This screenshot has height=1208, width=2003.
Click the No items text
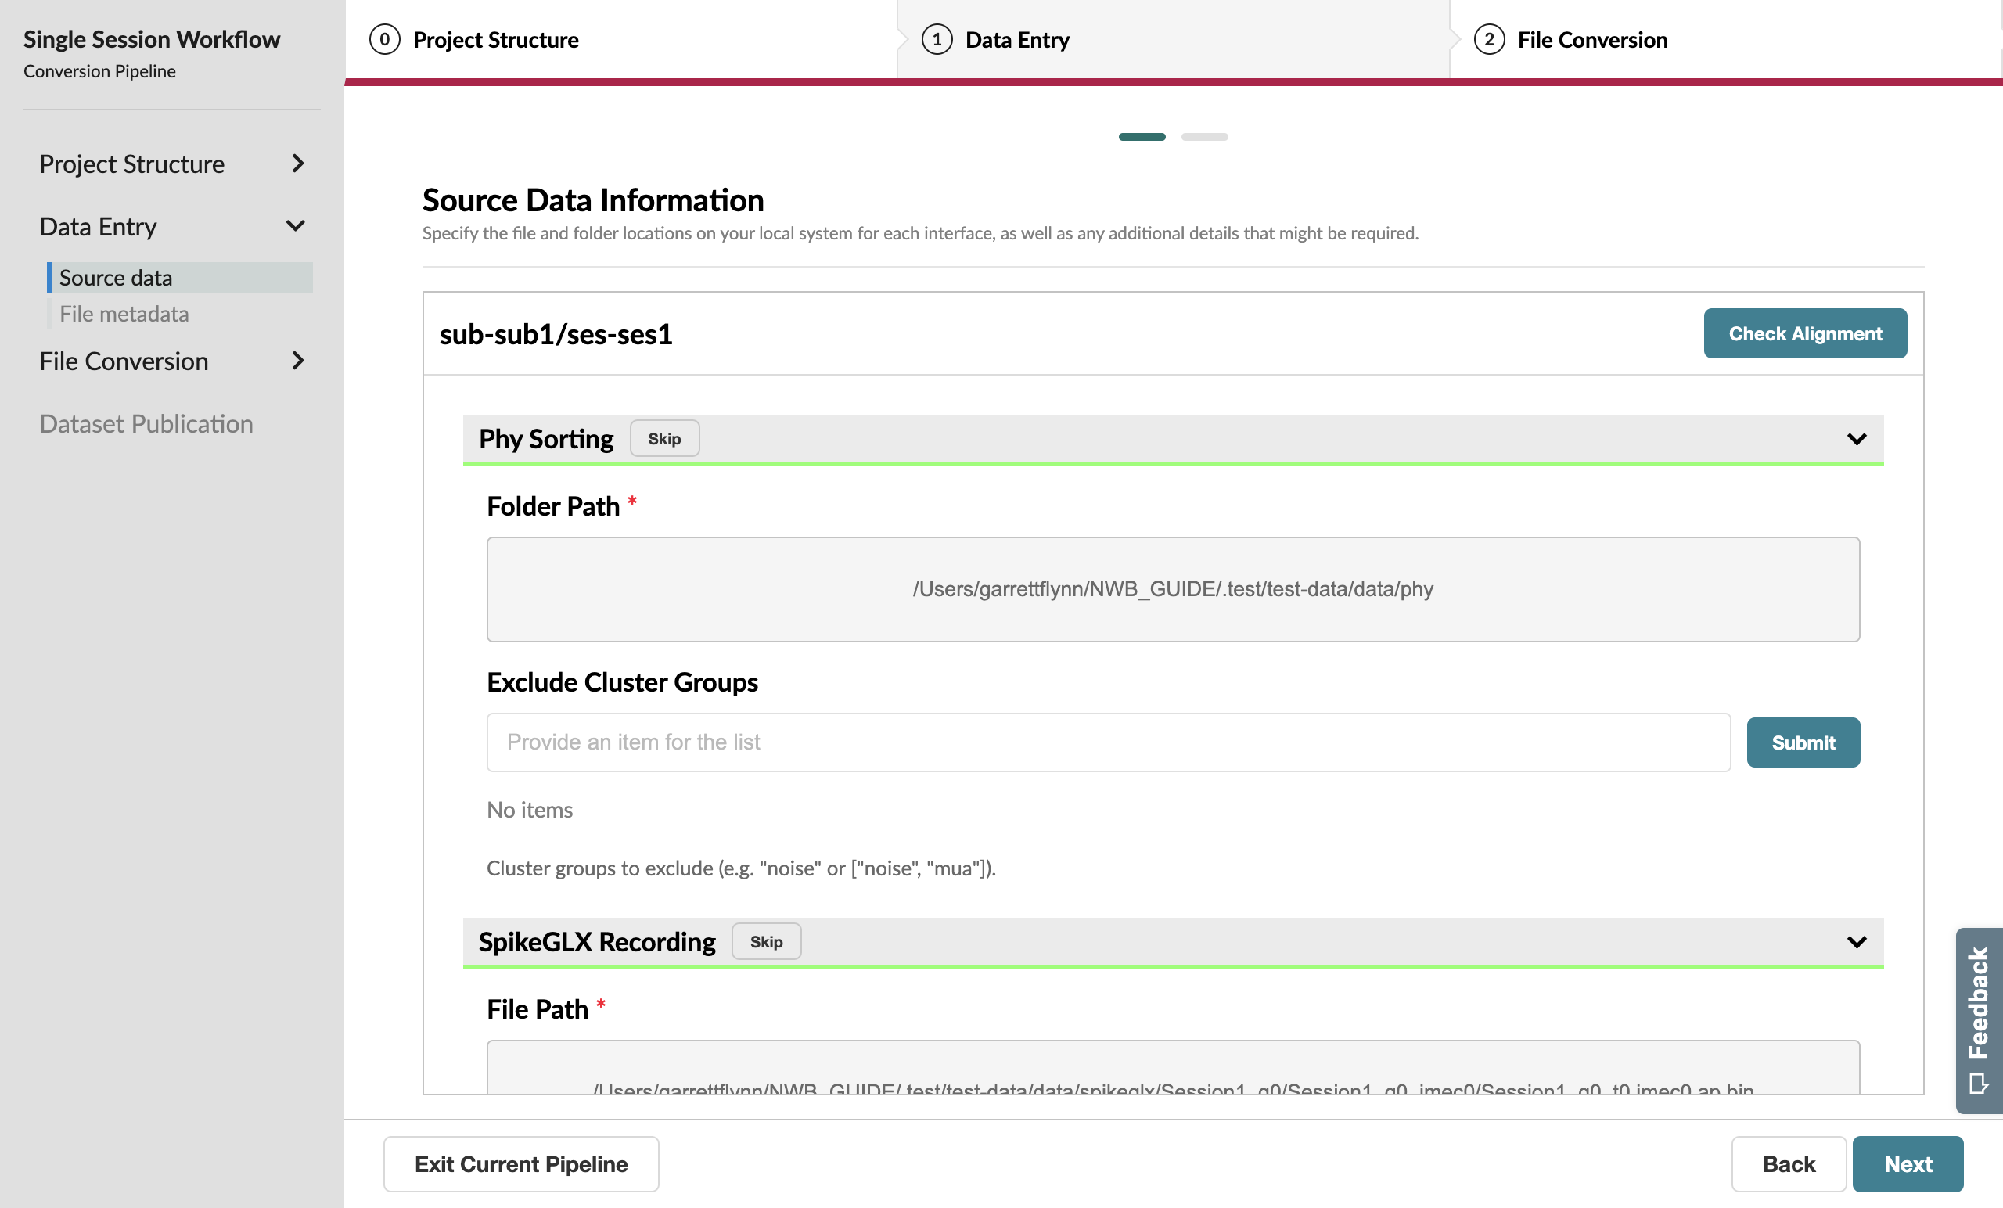(530, 810)
